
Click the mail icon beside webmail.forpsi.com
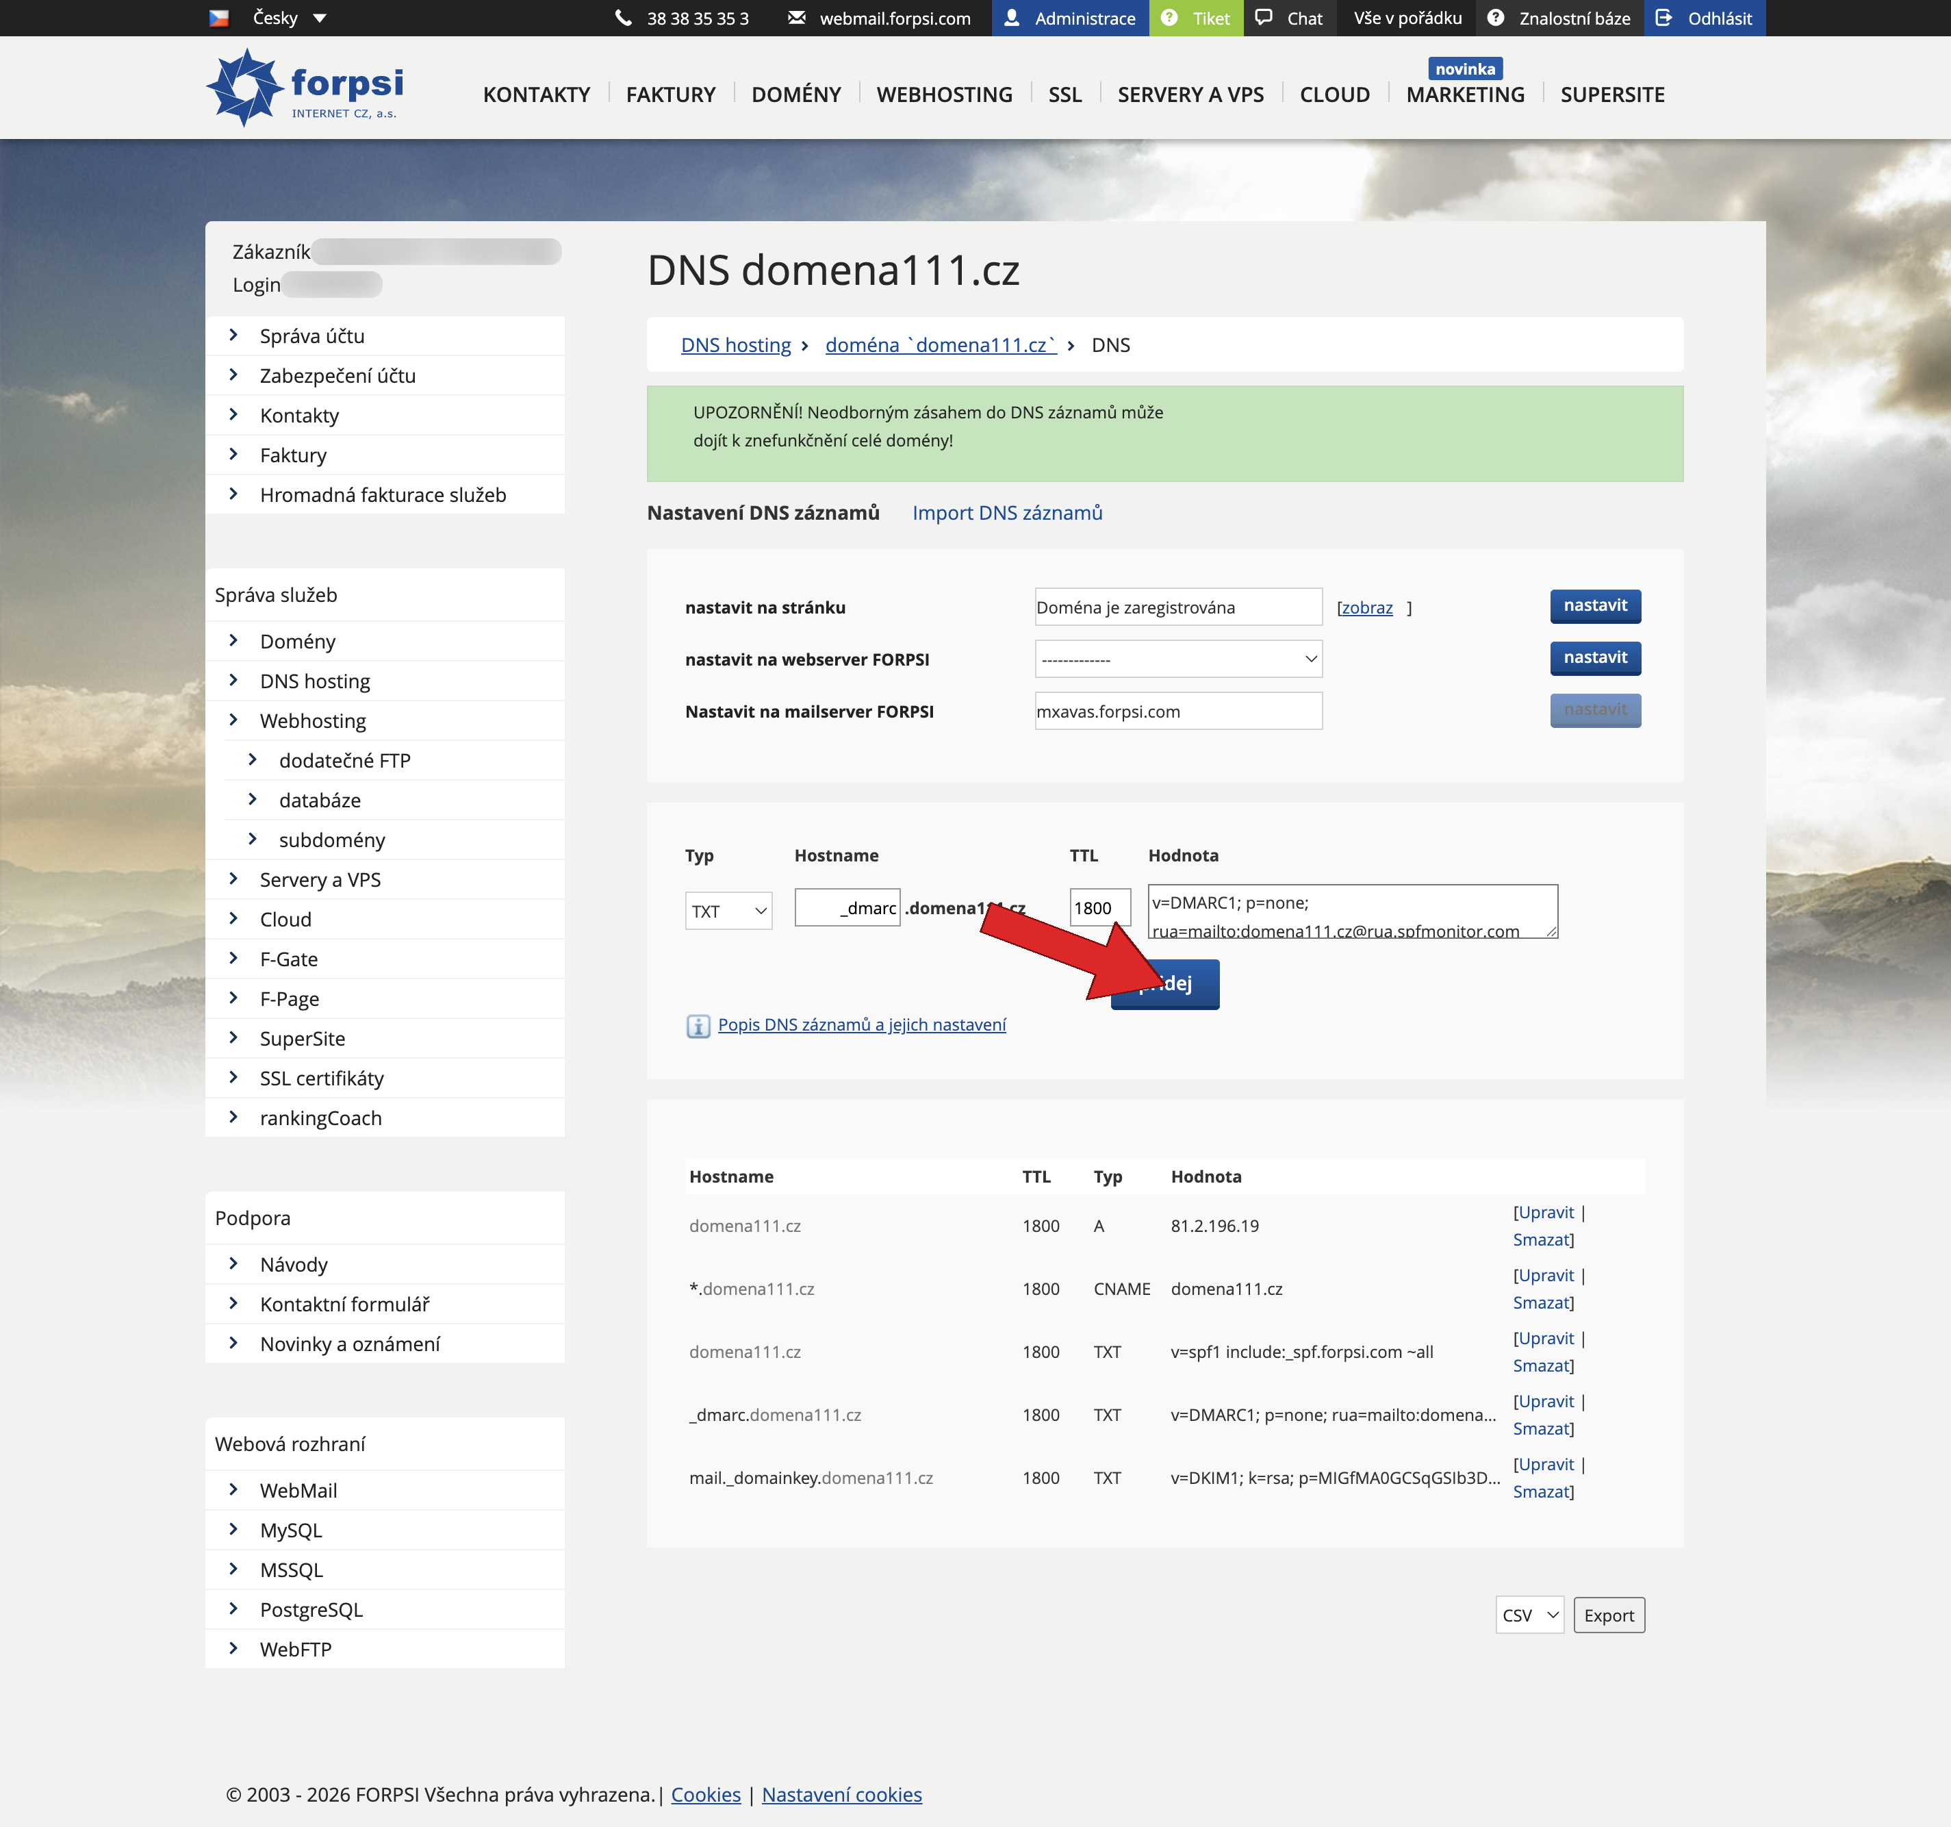click(x=797, y=18)
